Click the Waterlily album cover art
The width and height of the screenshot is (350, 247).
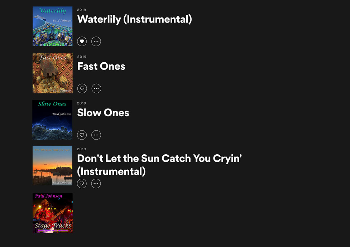click(52, 26)
